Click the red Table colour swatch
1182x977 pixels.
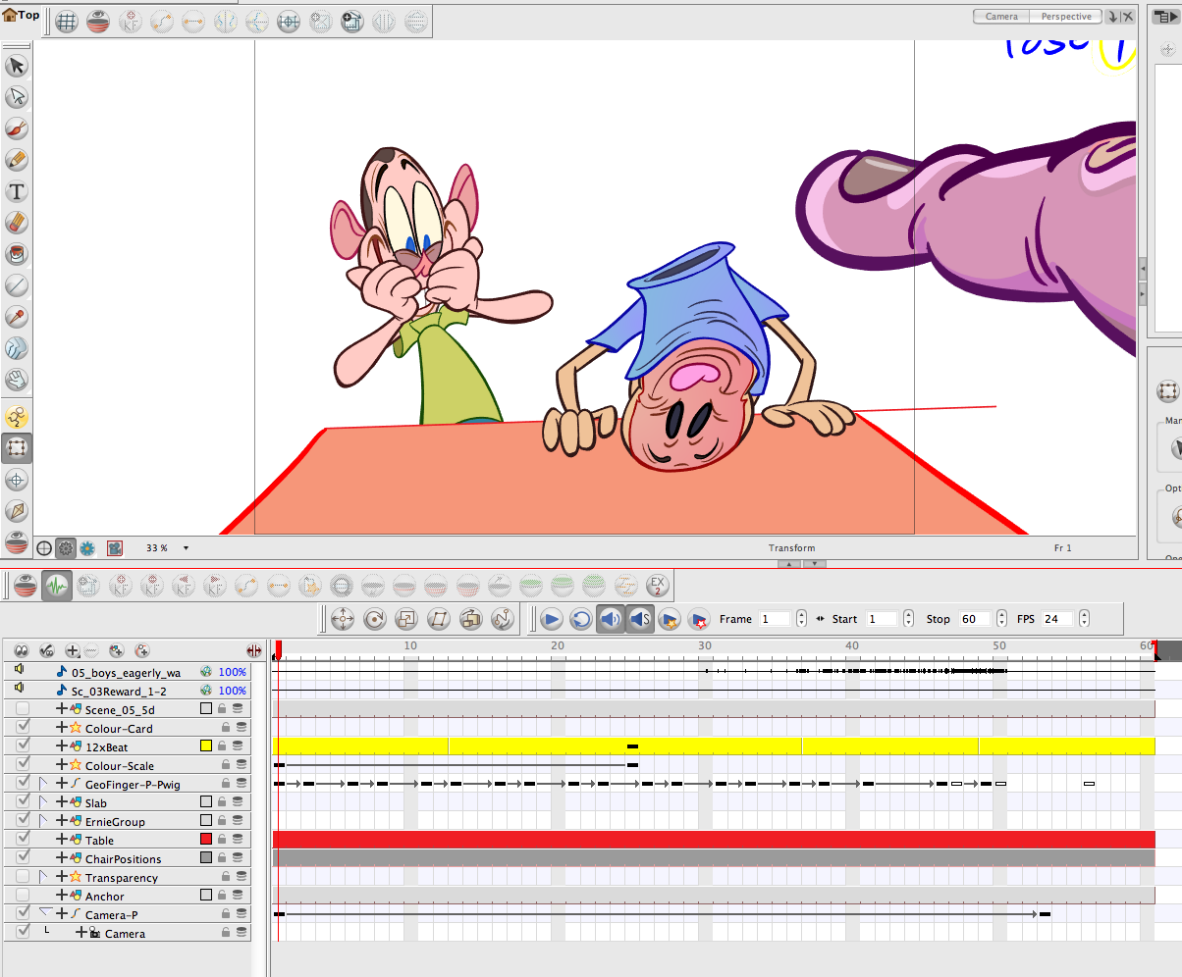[x=206, y=840]
